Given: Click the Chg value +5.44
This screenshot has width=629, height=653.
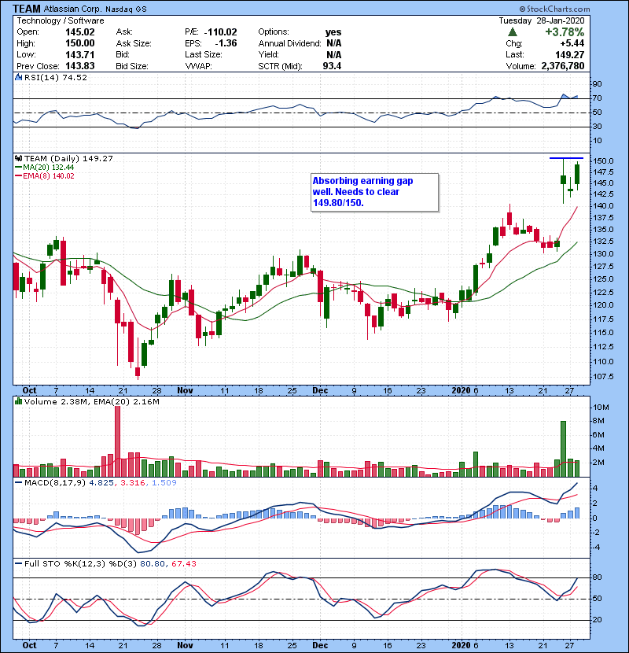Looking at the screenshot, I should click(x=572, y=43).
